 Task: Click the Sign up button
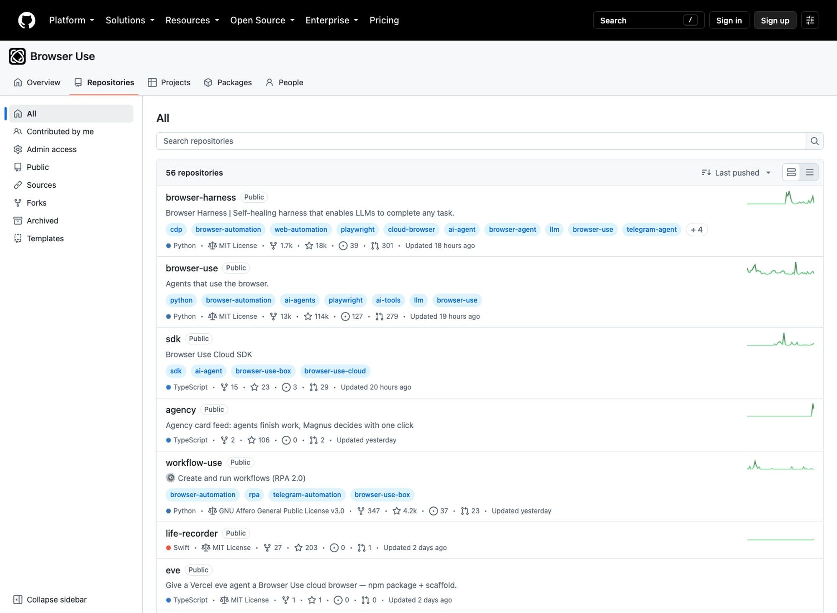pos(775,20)
